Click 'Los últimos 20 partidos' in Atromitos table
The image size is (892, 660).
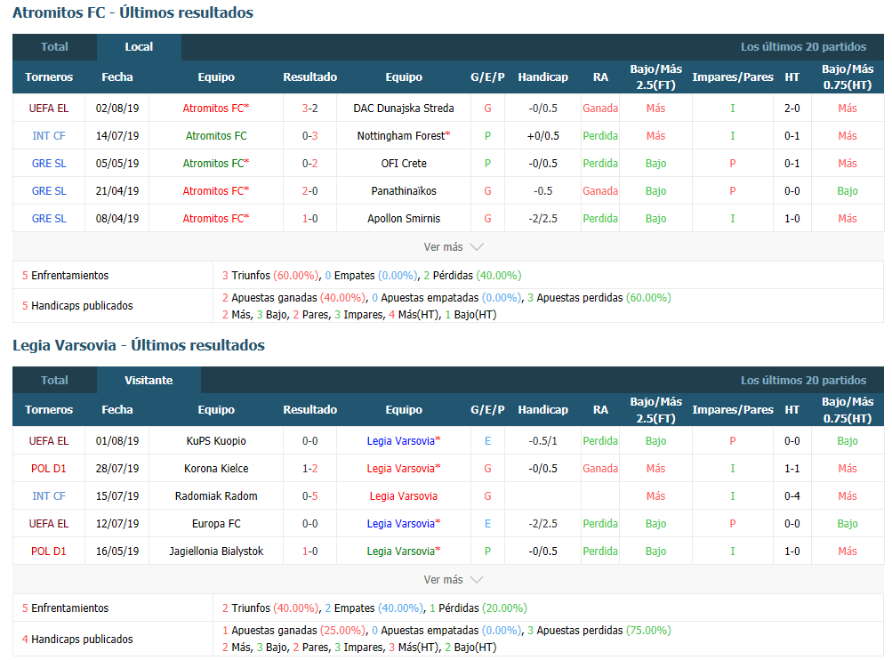[x=803, y=47]
